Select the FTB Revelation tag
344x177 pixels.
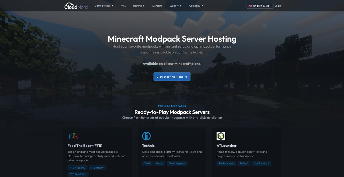pos(78,174)
